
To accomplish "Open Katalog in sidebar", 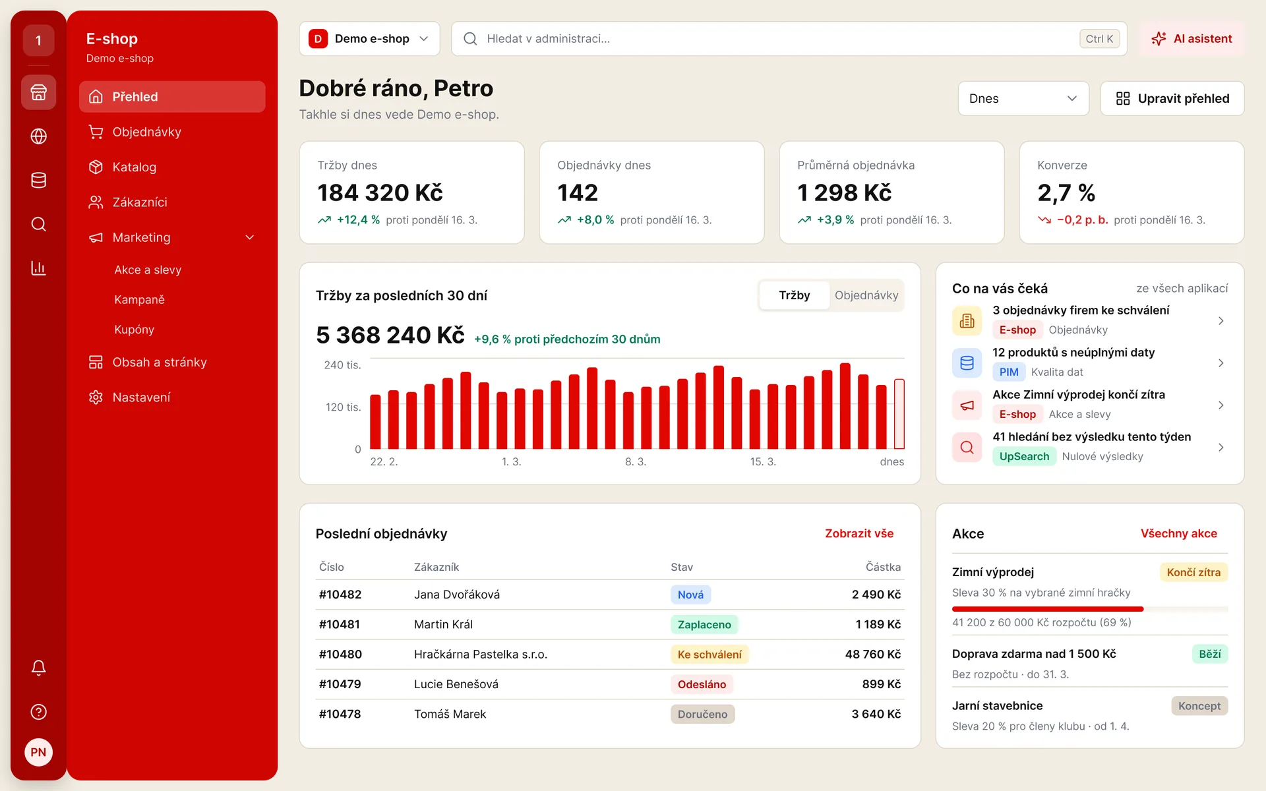I will click(x=172, y=167).
